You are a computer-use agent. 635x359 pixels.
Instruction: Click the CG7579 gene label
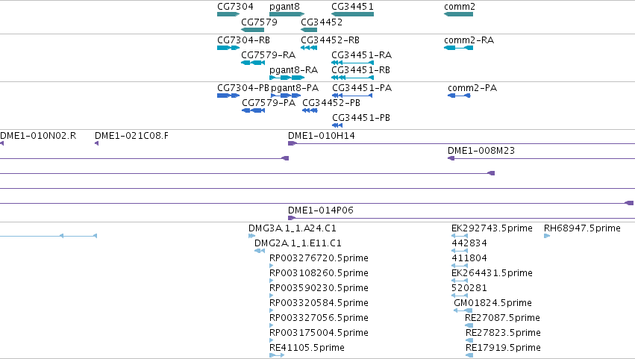click(x=259, y=22)
